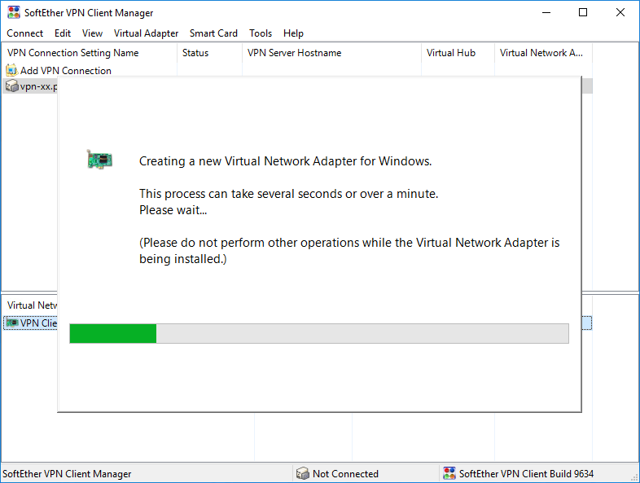The image size is (640, 483).
Task: Click the green installation progress bar
Action: (x=318, y=334)
